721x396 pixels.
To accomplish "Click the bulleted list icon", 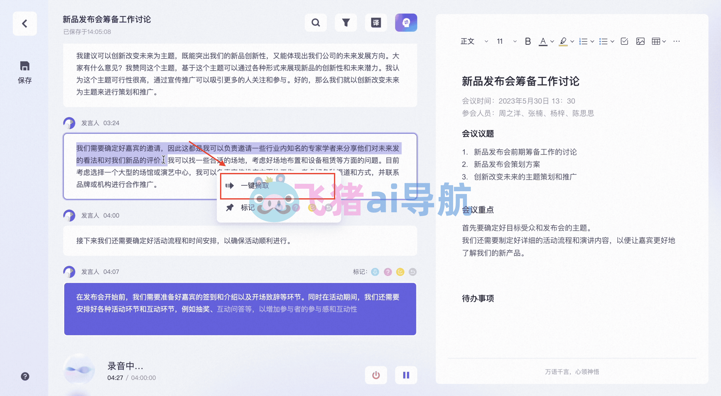I will (x=603, y=41).
